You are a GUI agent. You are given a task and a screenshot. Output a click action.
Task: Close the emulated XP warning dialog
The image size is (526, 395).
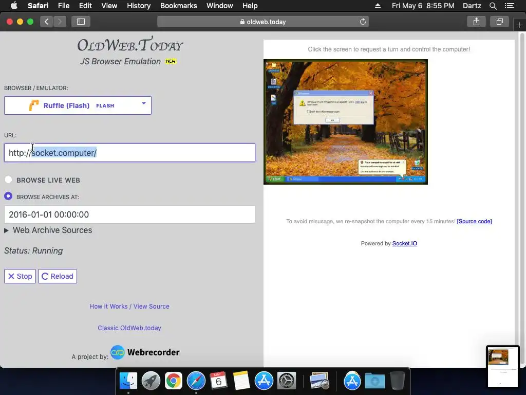click(371, 93)
